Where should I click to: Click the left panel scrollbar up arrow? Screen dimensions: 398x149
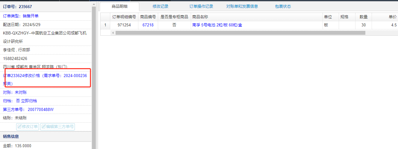(x=94, y=4)
